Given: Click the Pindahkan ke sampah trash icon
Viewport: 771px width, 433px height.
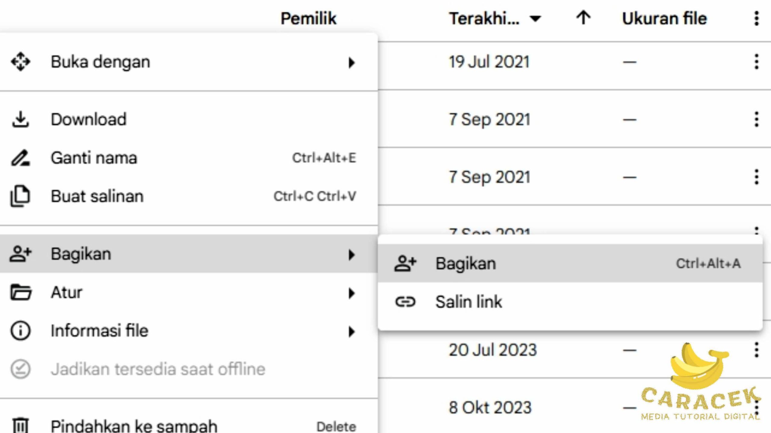Looking at the screenshot, I should pos(20,425).
